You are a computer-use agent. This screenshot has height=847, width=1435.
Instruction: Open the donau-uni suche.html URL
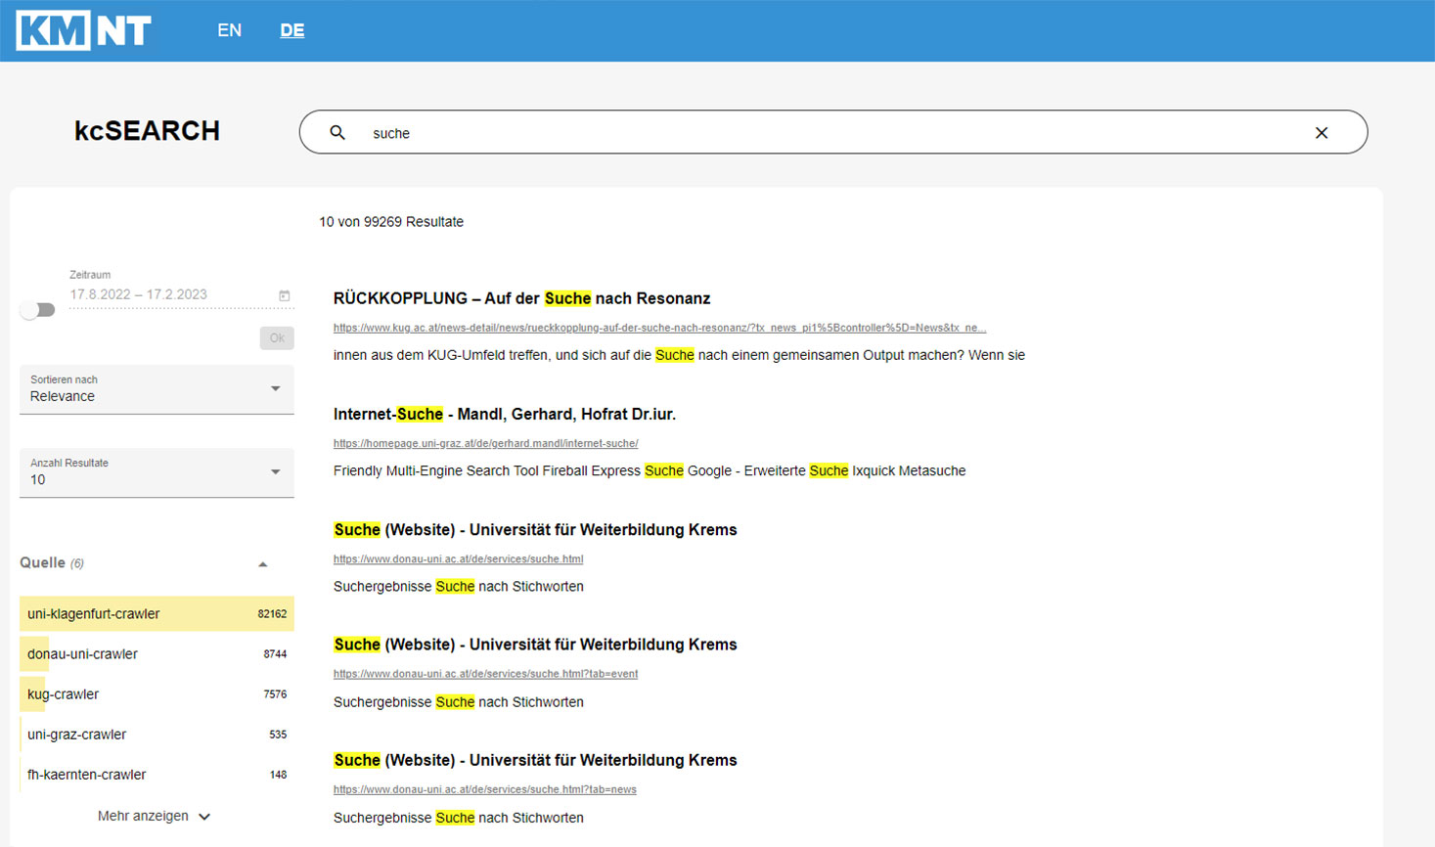click(x=458, y=559)
